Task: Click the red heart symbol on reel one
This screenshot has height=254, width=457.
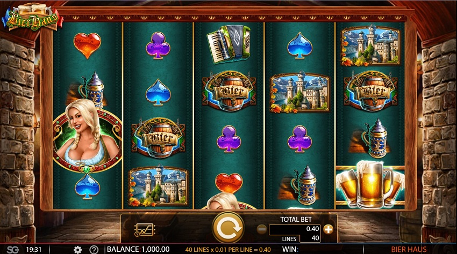Action: 87,46
